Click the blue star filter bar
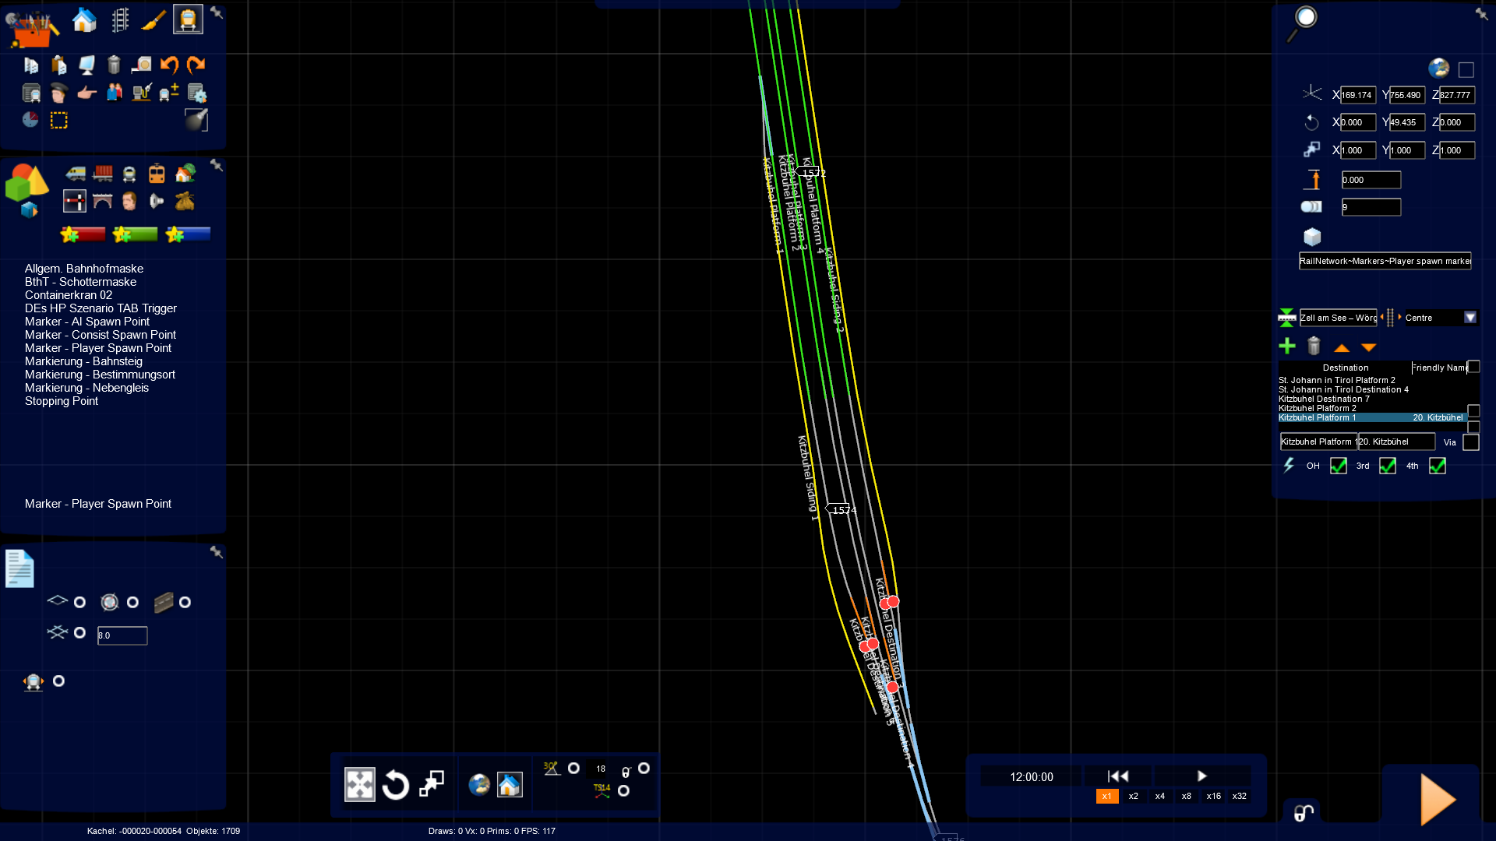The image size is (1496, 841). coord(189,234)
